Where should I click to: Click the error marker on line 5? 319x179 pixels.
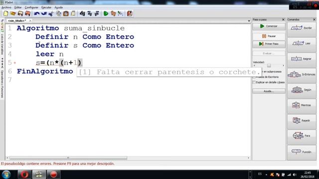pos(15,63)
